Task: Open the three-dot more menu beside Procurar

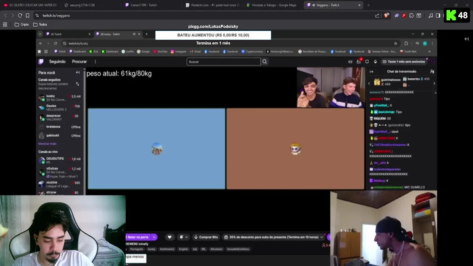Action: point(95,62)
